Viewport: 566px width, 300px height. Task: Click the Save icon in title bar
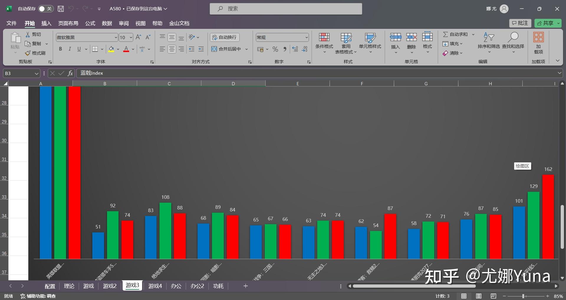(61, 9)
